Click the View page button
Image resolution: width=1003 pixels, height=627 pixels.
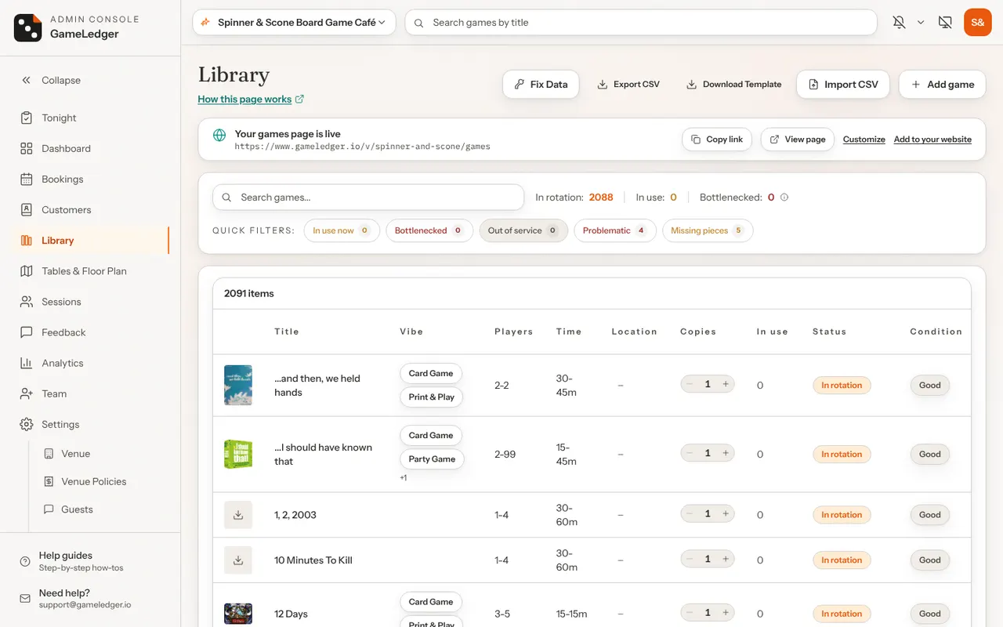pyautogui.click(x=797, y=140)
